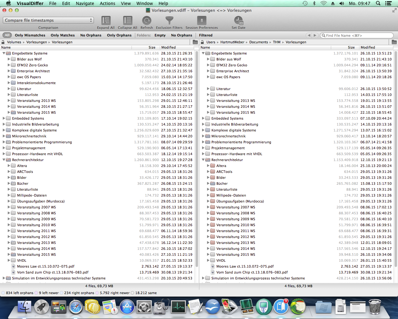Open the Actions menu
This screenshot has height=319, width=398.
(x=108, y=3)
